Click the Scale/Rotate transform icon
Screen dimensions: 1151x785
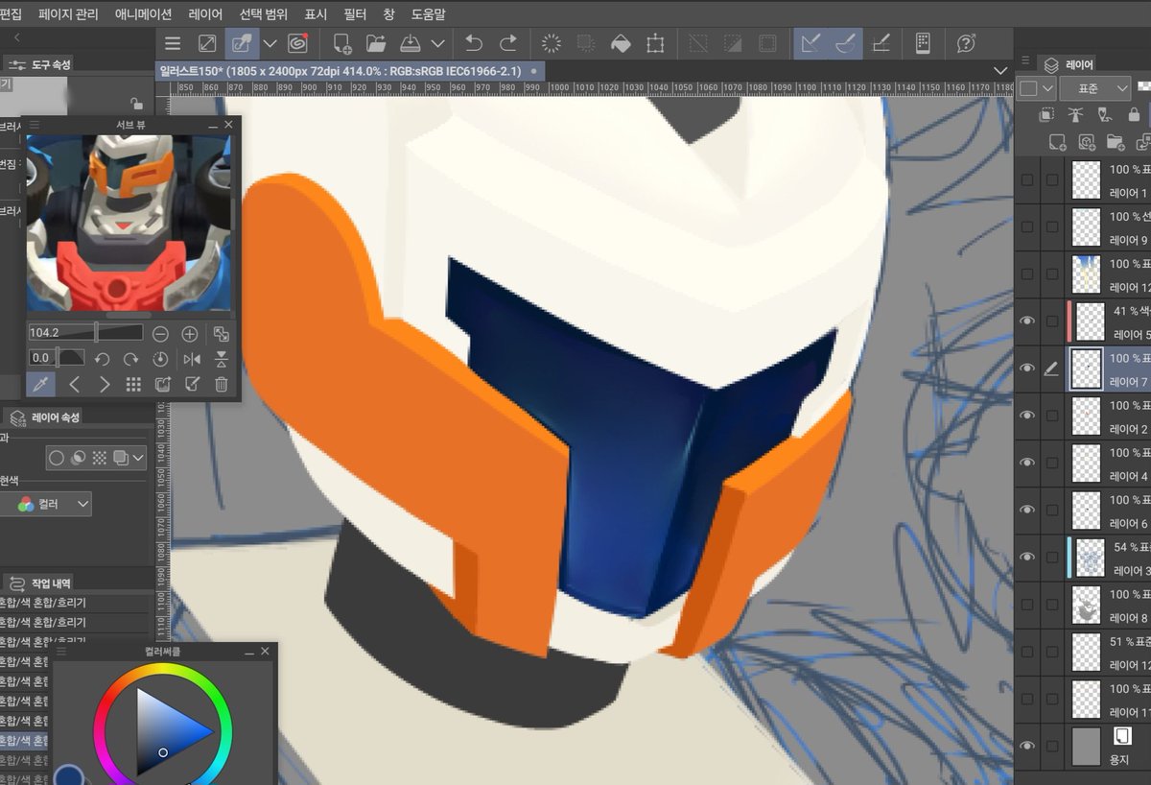[655, 43]
